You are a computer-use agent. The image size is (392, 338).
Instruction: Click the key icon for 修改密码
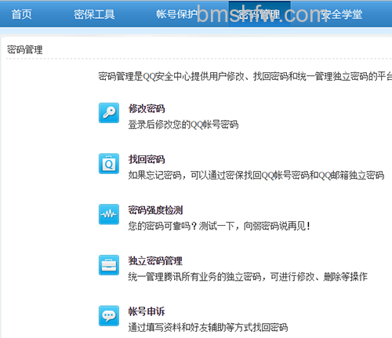(109, 113)
